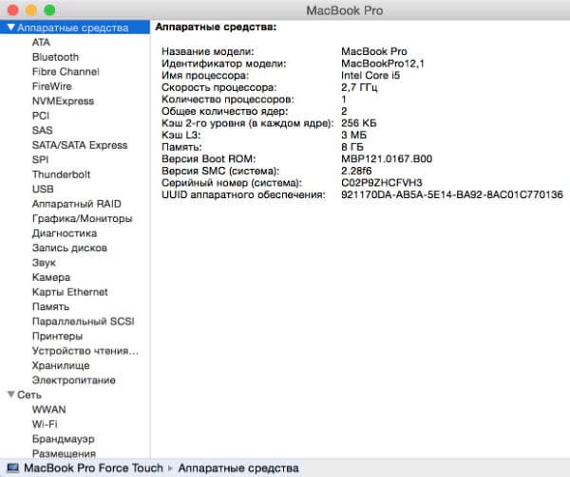
Task: Click the close window button
Action: [x=12, y=9]
